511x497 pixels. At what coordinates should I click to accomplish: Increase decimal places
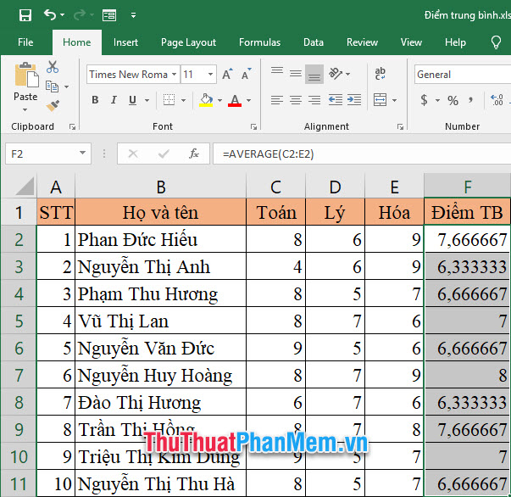pyautogui.click(x=497, y=100)
